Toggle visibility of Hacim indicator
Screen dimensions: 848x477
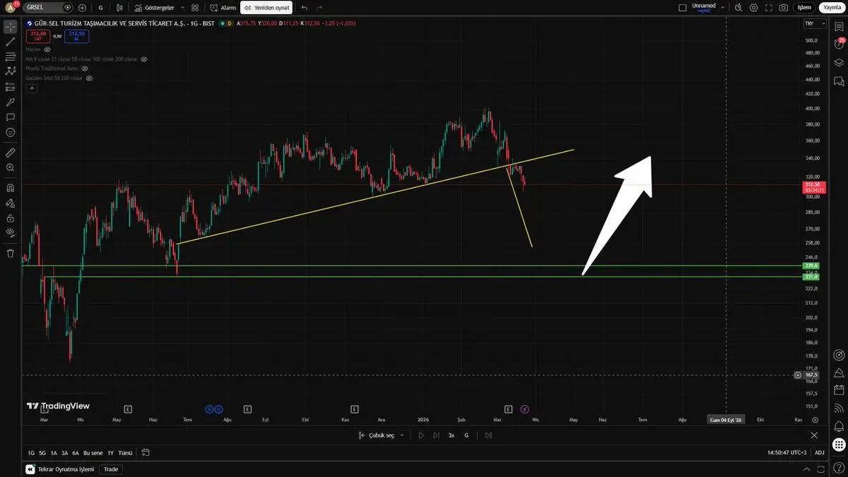click(x=47, y=49)
